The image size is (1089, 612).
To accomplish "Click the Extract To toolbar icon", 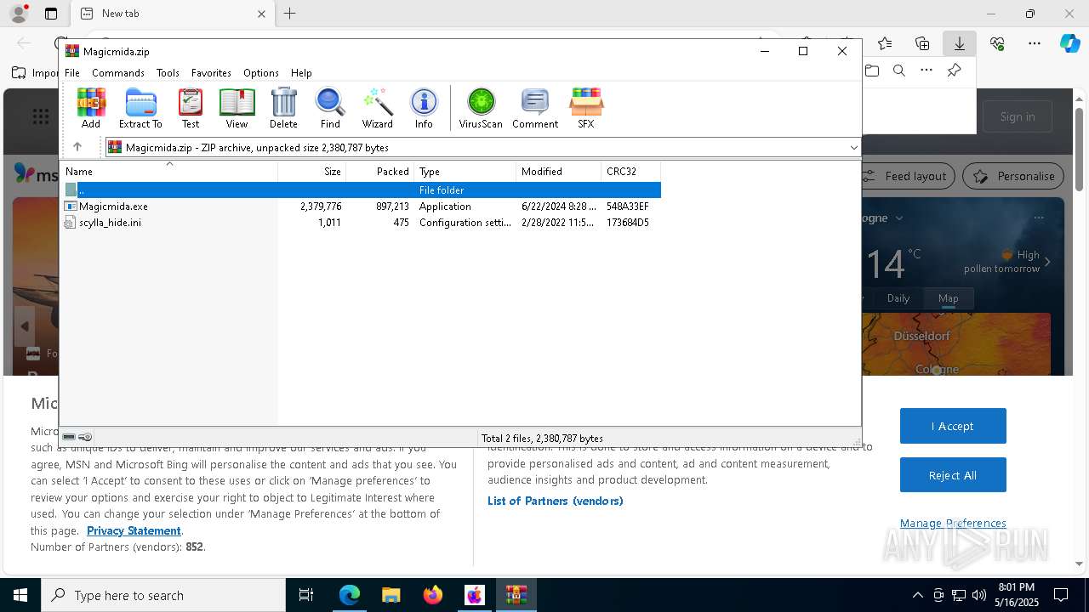I will click(x=140, y=108).
